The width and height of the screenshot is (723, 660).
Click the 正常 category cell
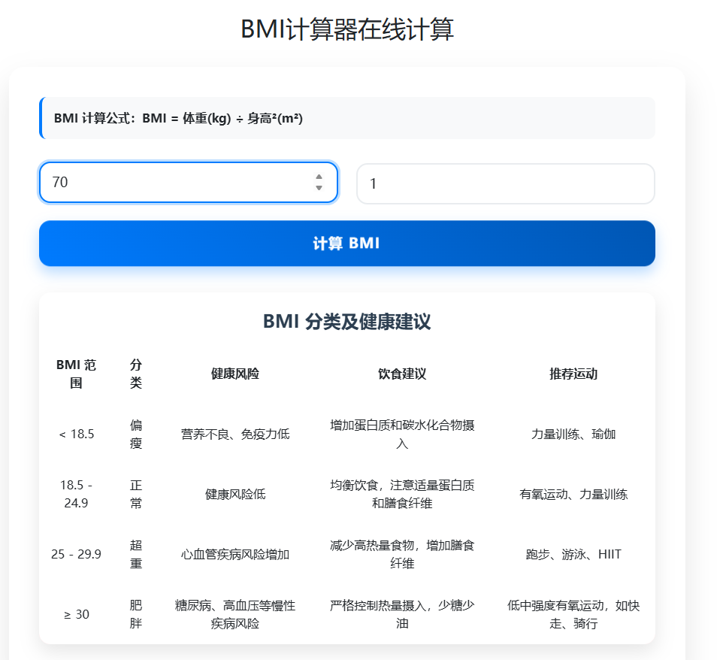pyautogui.click(x=135, y=494)
